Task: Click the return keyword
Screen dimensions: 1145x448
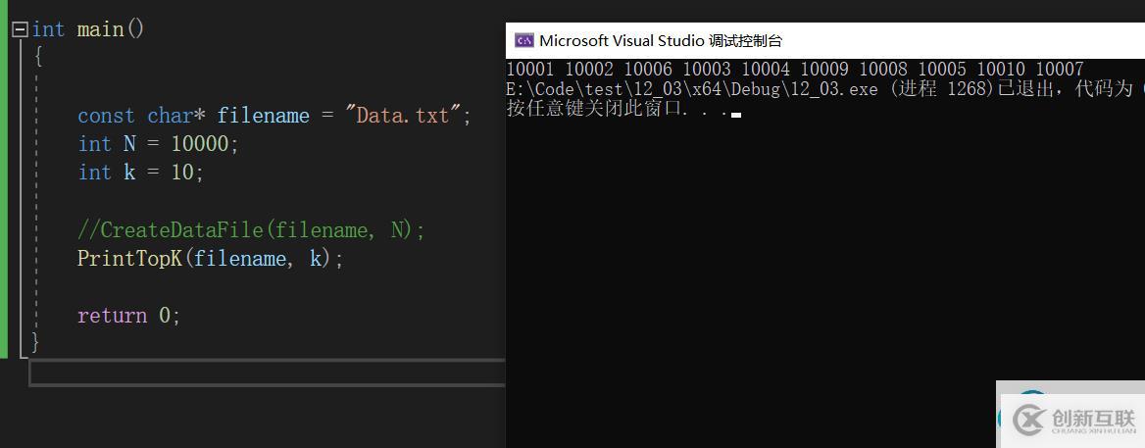Action: tap(112, 316)
